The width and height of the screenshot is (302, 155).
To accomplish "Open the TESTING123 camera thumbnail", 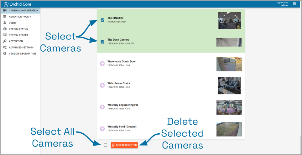I will coord(229,20).
